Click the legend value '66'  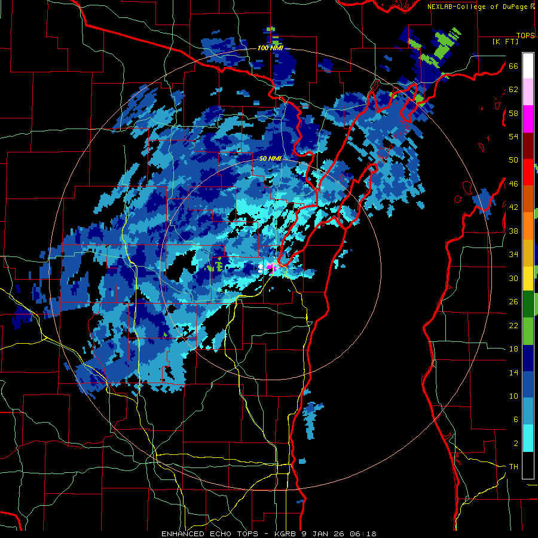[x=513, y=66]
